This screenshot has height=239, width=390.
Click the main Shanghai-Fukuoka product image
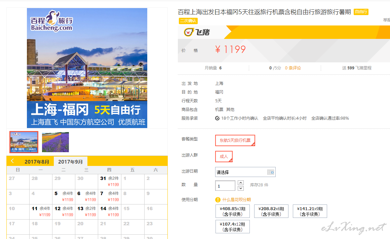[x=87, y=68]
